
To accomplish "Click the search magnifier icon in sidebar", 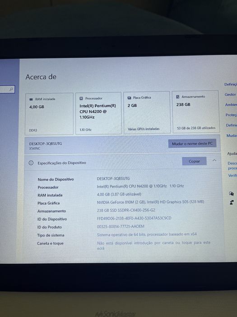I will (x=11, y=89).
